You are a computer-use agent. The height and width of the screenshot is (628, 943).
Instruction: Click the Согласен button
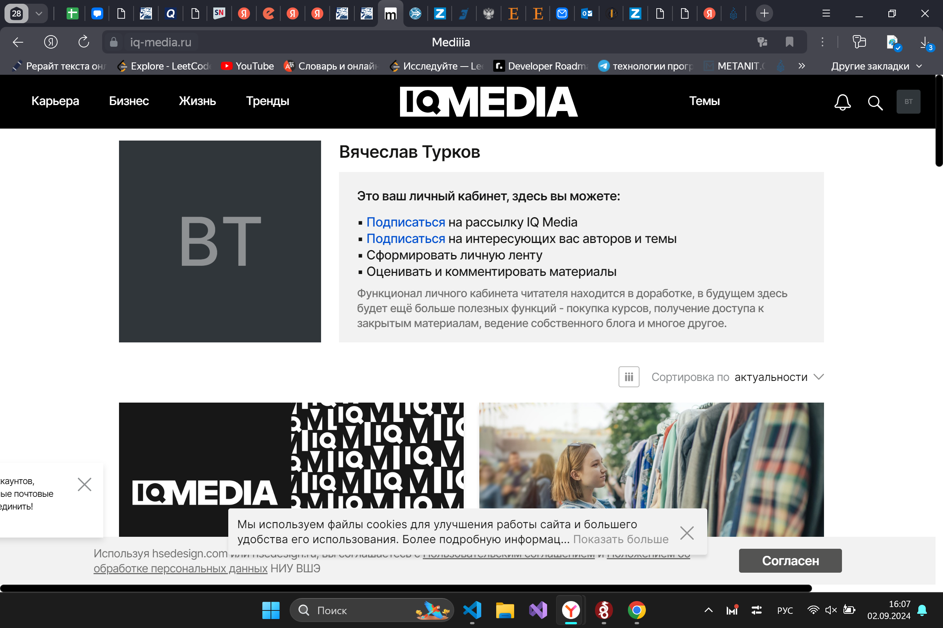(790, 561)
